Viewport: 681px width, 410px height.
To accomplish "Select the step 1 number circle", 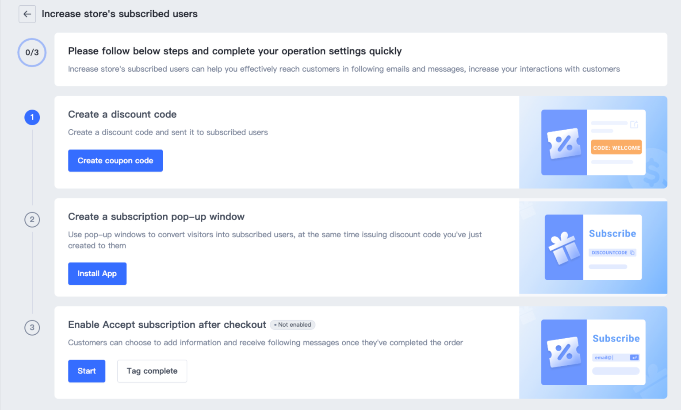I will (x=32, y=117).
